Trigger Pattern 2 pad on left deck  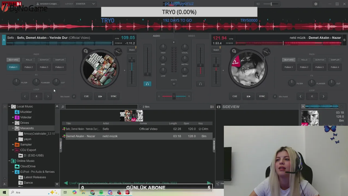(x=29, y=67)
